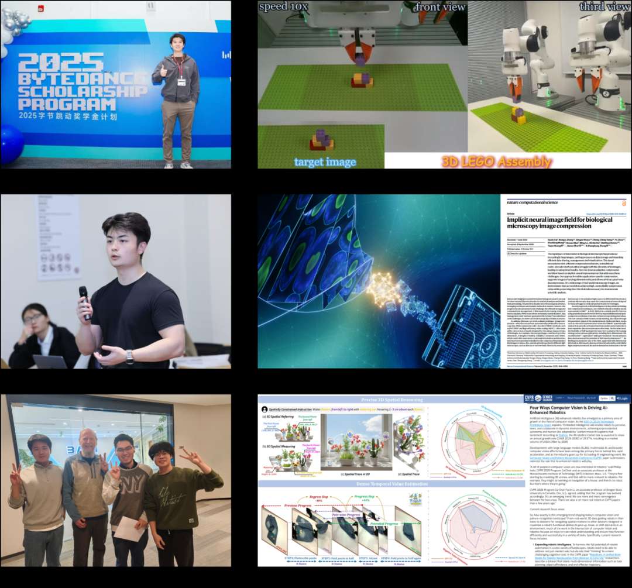Select the four-person group photo
This screenshot has height=588, width=632.
[x=116, y=480]
